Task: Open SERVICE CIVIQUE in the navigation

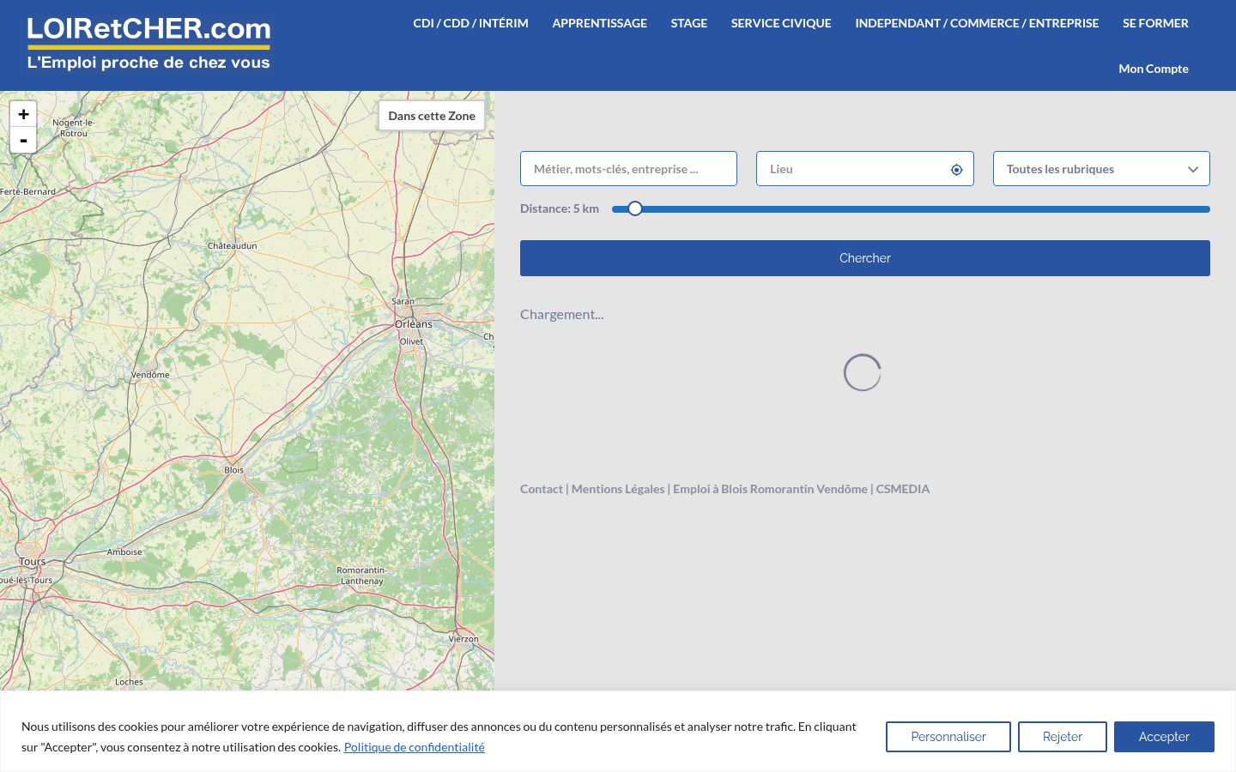Action: pos(781,23)
